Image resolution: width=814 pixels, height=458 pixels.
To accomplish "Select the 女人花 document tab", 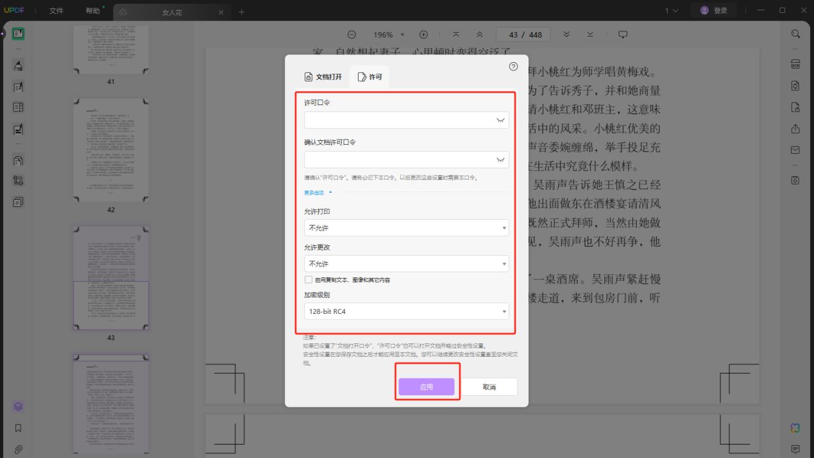I will click(x=172, y=12).
